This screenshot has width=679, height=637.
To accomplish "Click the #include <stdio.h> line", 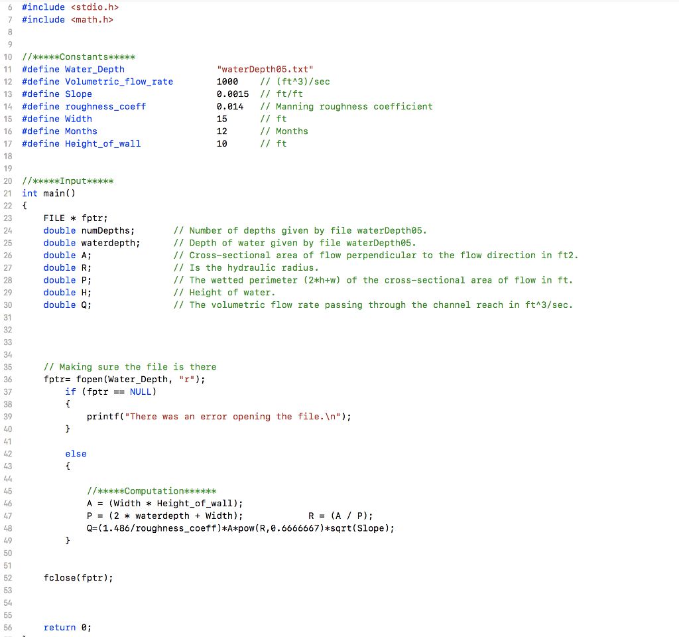I will point(70,7).
